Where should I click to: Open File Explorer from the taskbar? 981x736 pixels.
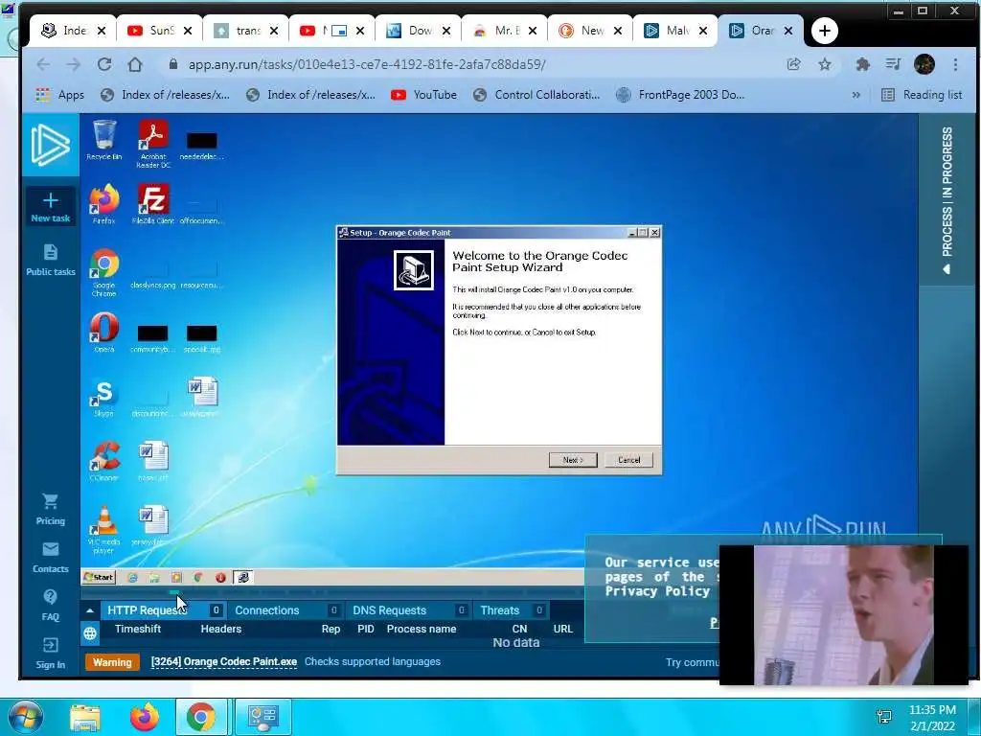click(x=85, y=717)
